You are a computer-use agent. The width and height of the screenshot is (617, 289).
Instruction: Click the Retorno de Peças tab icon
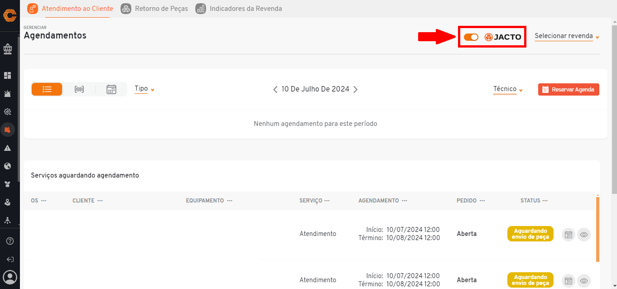(x=126, y=9)
